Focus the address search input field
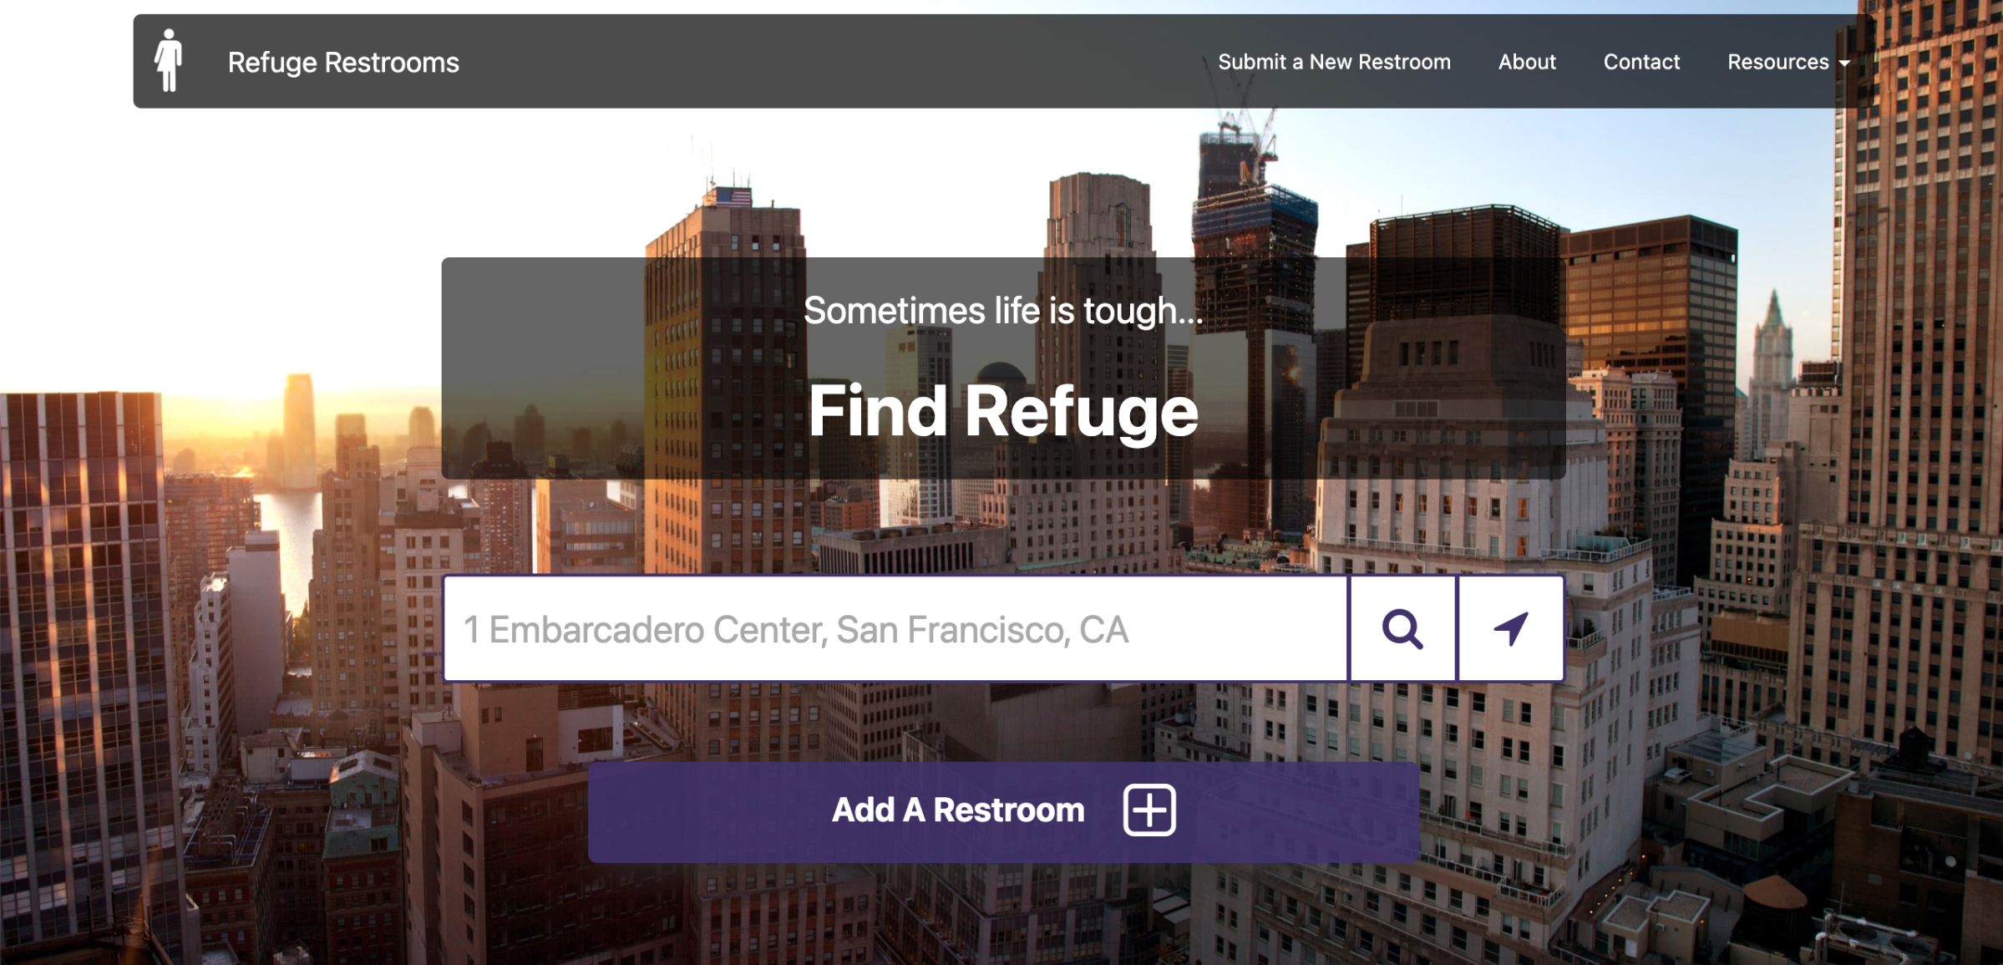This screenshot has width=2003, height=965. (896, 629)
